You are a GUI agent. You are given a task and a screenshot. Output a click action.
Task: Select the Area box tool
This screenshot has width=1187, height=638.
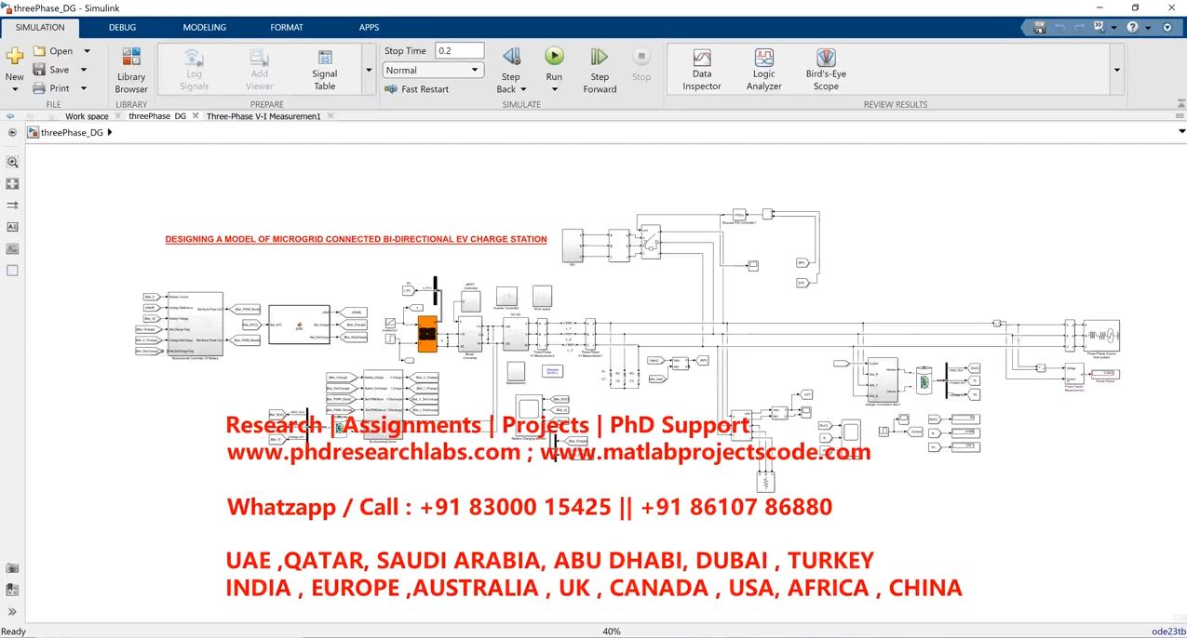click(12, 271)
